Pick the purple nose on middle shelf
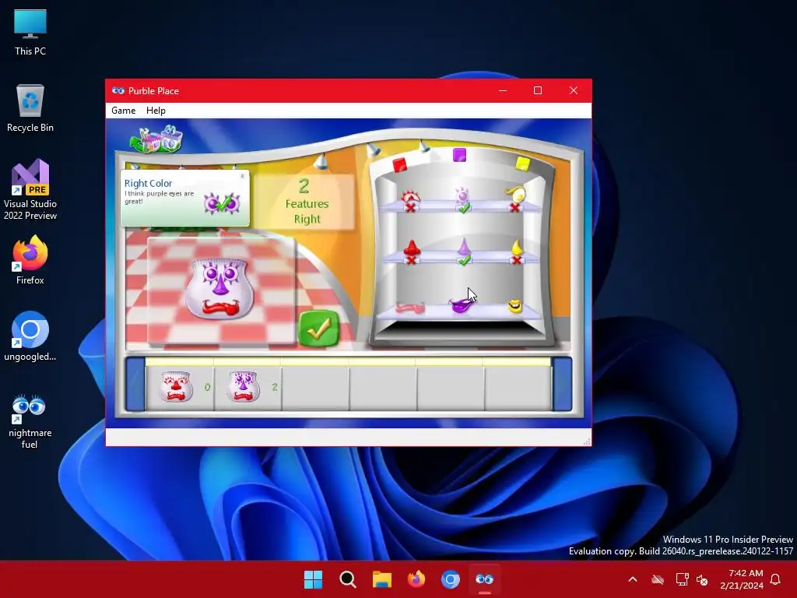The image size is (797, 598). pos(464,247)
